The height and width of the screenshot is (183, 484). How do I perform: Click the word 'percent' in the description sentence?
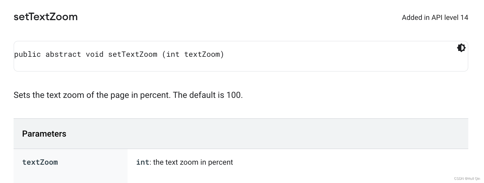tap(155, 95)
